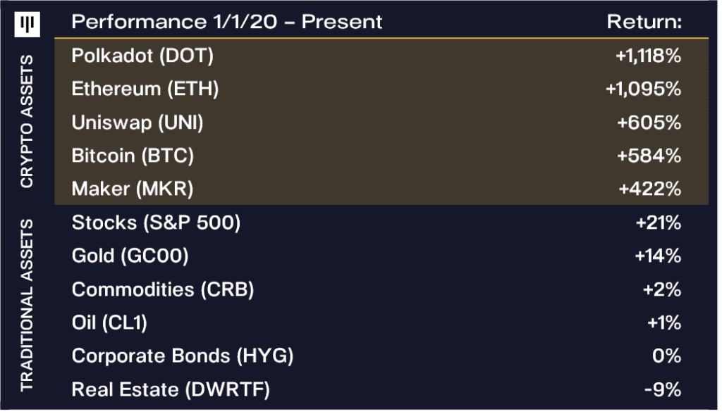Click the Traditional Assets vertical label
The image size is (722, 414).
27,304
